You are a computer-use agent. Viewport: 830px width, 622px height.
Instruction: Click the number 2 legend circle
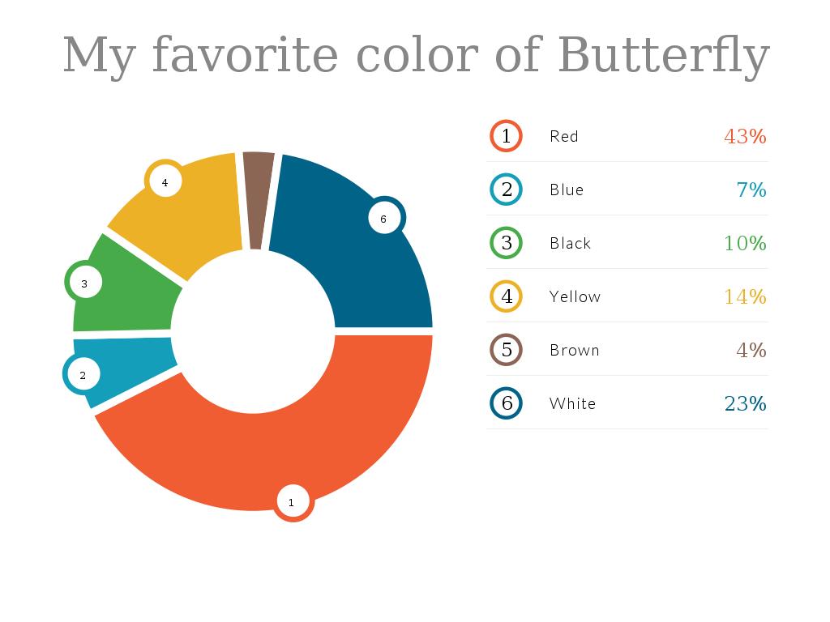[507, 190]
